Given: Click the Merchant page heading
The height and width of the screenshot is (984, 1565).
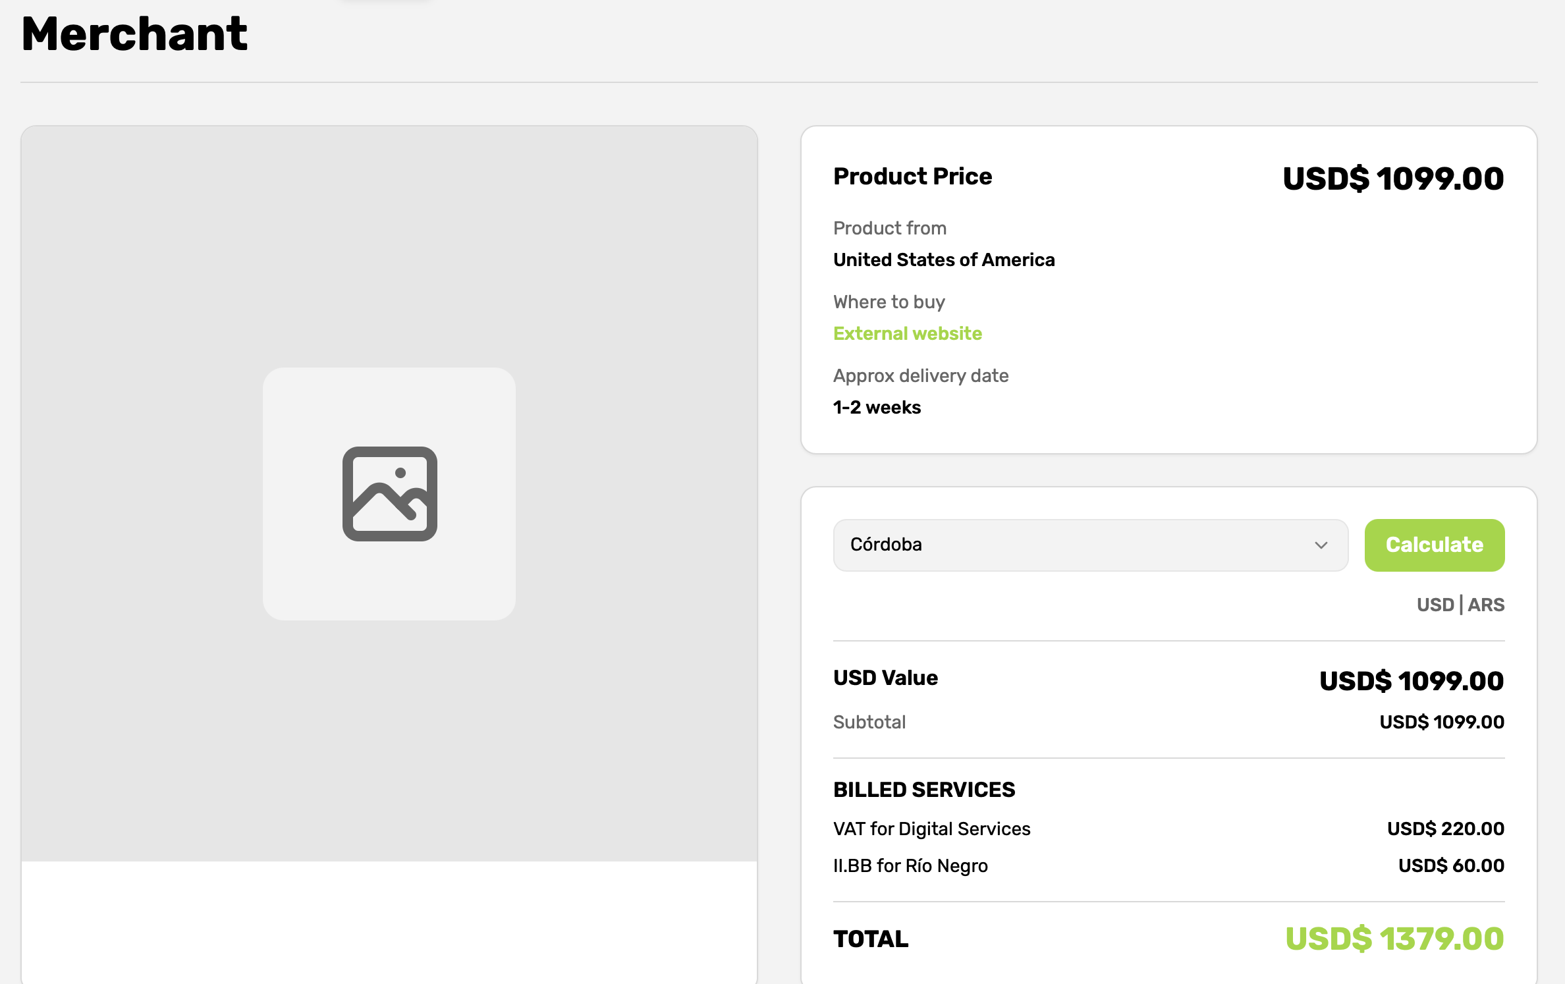Looking at the screenshot, I should pyautogui.click(x=134, y=34).
